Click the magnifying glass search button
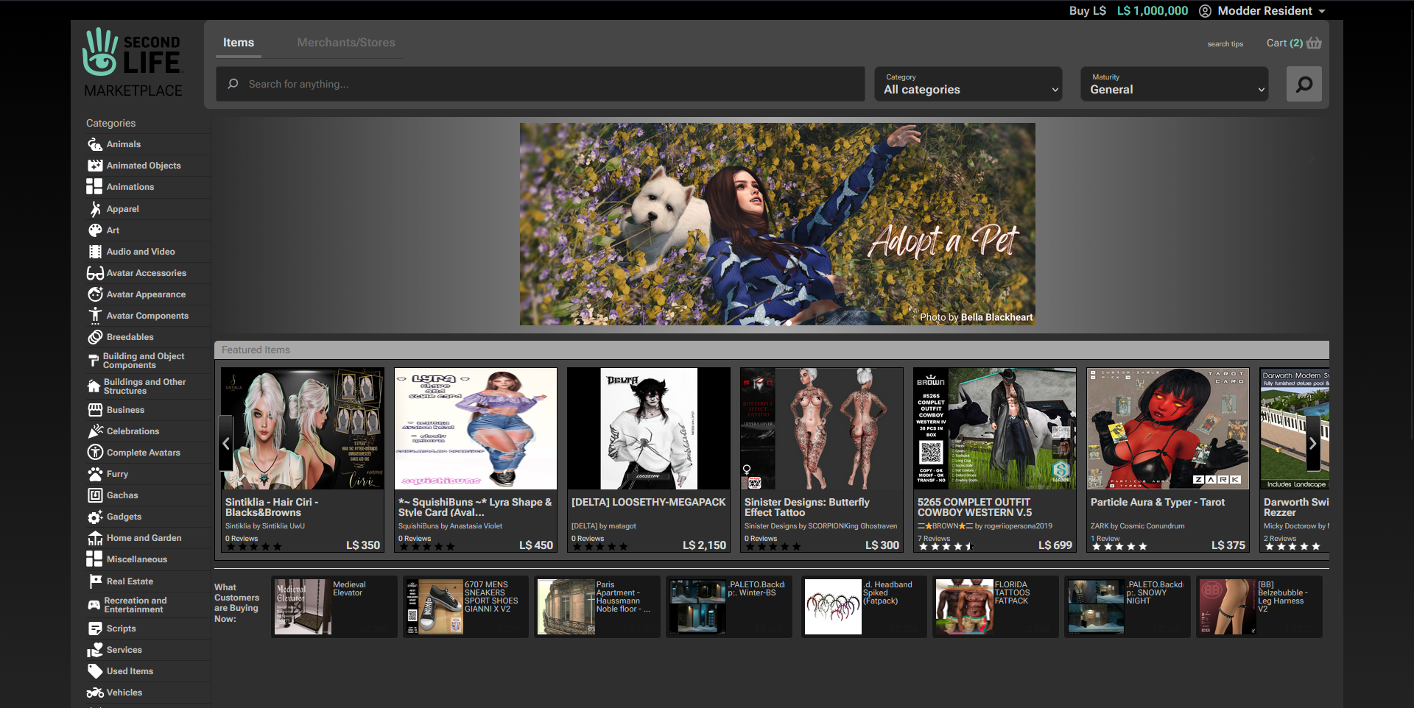Screen dimensions: 1414x708 (x=1304, y=83)
